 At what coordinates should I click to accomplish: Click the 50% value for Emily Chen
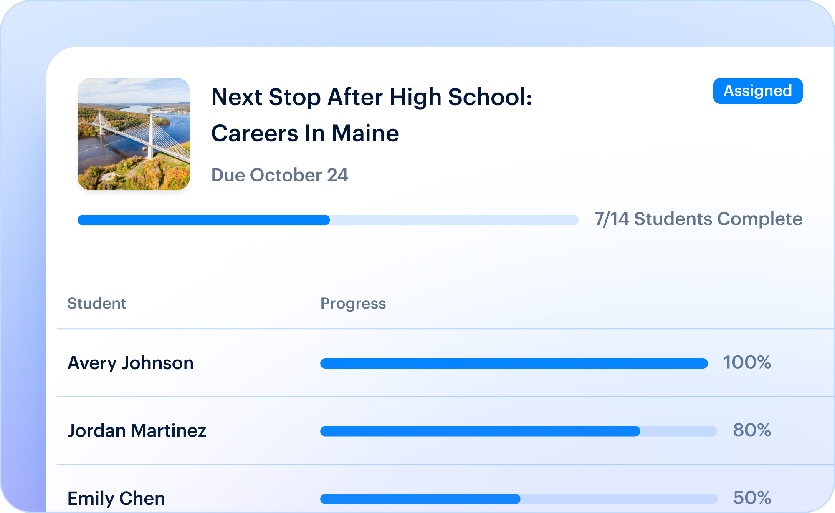(752, 498)
